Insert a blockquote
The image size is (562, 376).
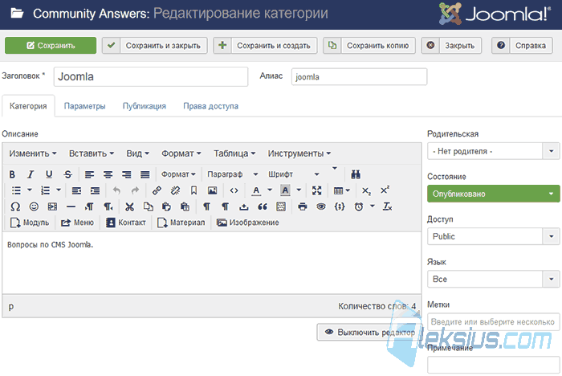click(263, 206)
